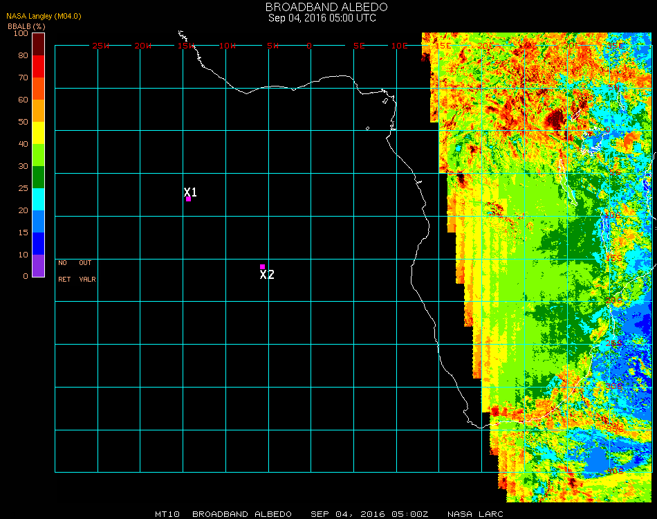Screen dimensions: 657x519
Task: Choose the dark green 25-30% legend swatch
Action: point(38,177)
